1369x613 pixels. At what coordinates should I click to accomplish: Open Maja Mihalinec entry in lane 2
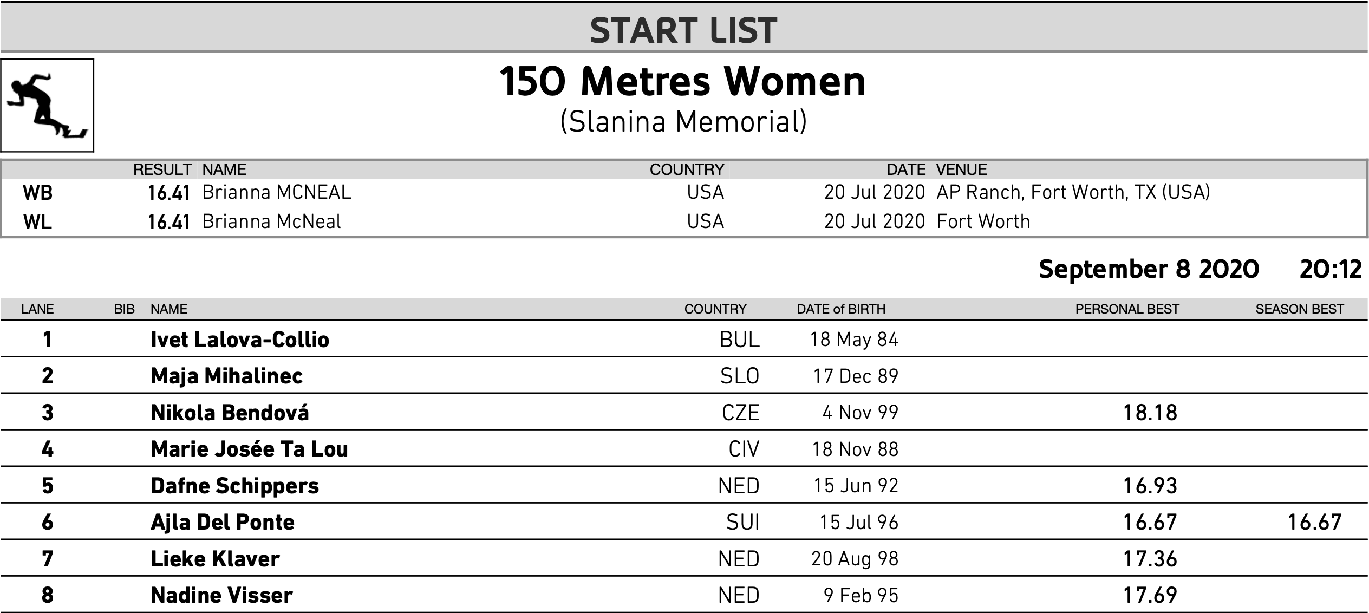pos(227,376)
